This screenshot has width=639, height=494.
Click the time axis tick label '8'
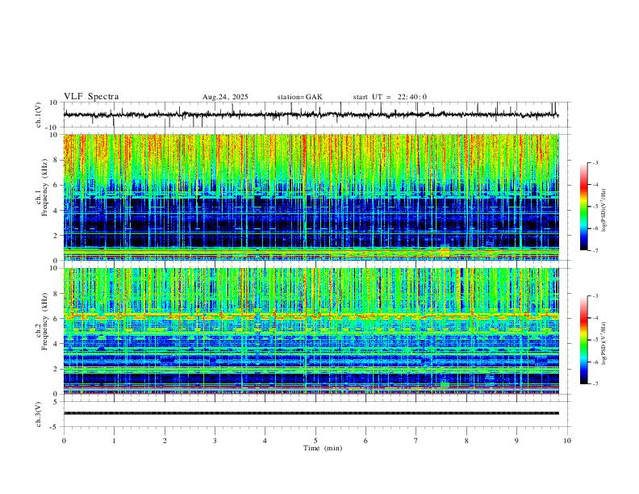466,441
